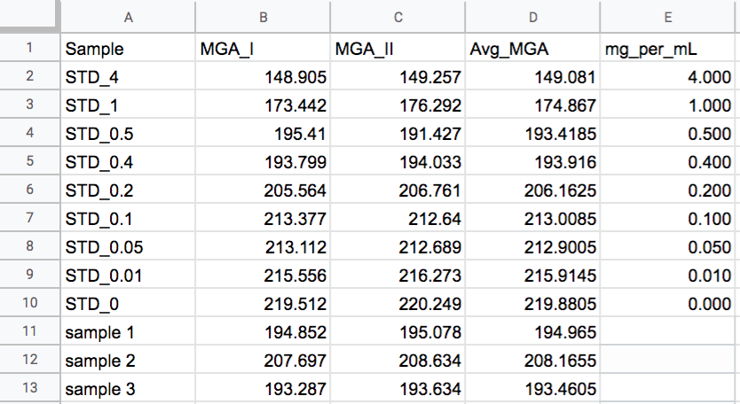Click the column C header

[398, 17]
